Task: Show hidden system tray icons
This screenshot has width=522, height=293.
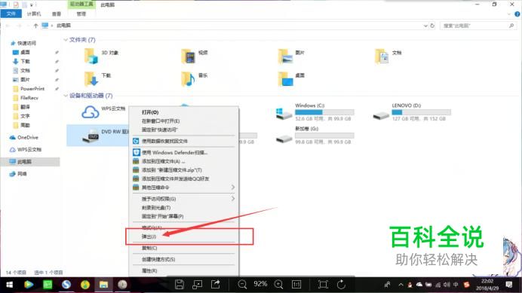Action: pos(401,285)
